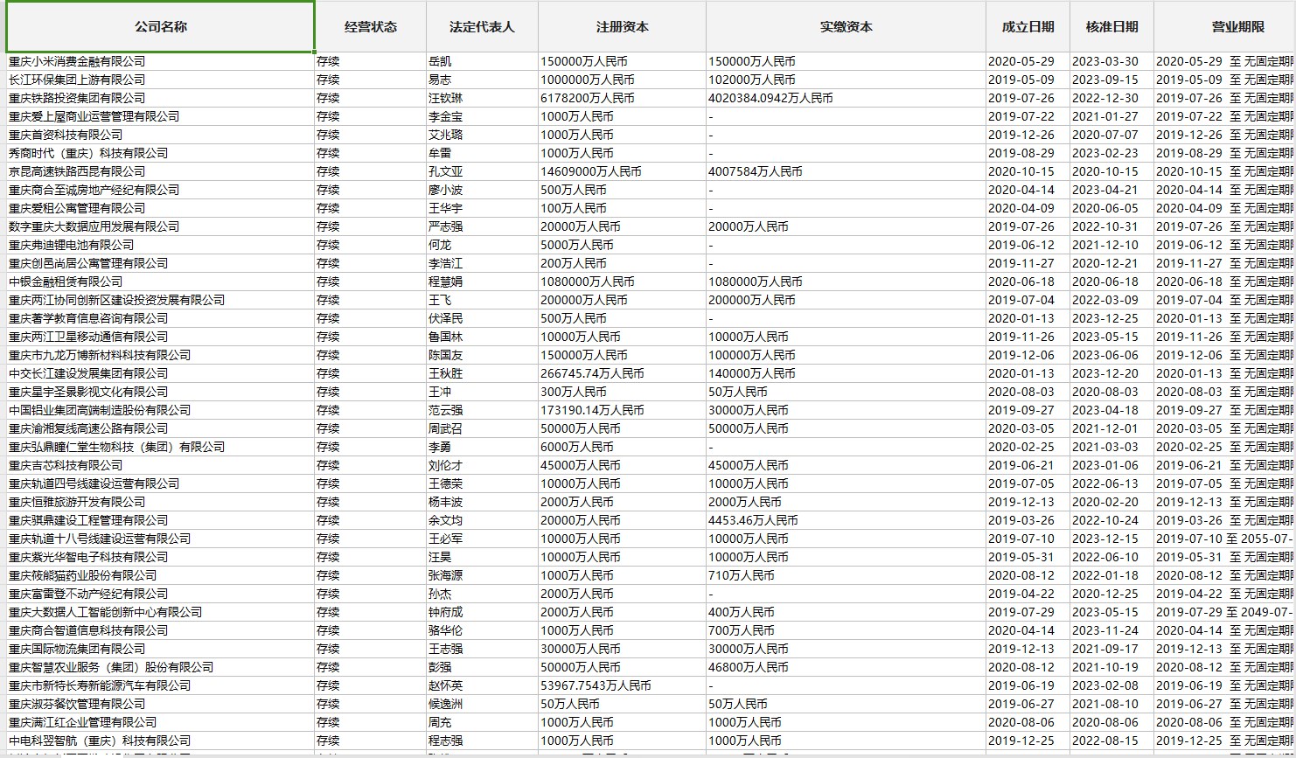
Task: Click the 法定代表人 column header
Action: pyautogui.click(x=483, y=27)
